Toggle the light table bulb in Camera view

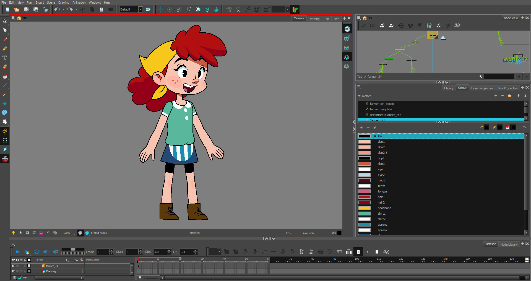13,233
